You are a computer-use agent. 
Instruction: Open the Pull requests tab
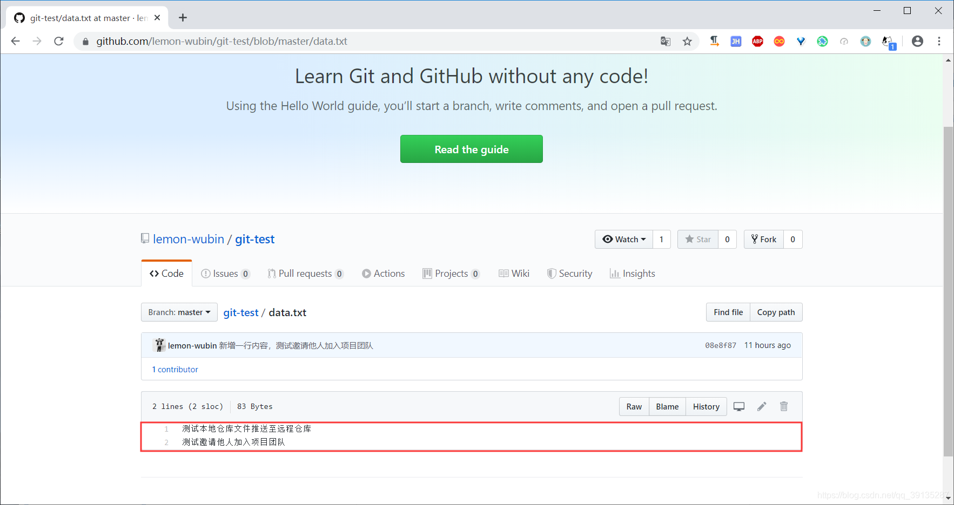click(305, 274)
